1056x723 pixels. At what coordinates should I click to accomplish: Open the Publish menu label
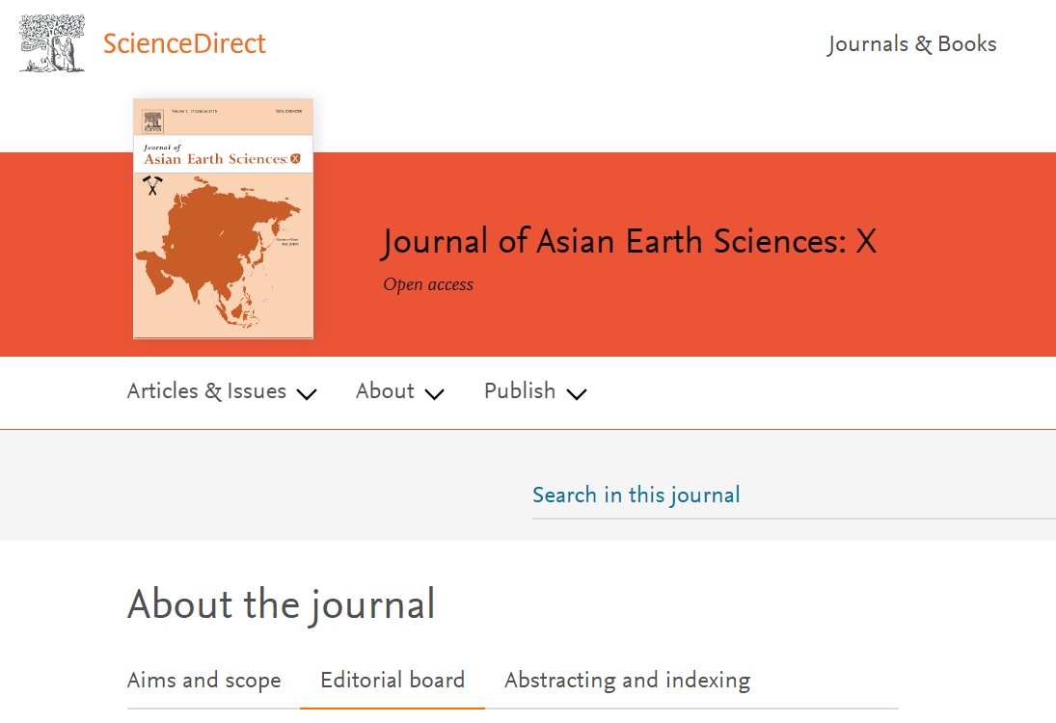pyautogui.click(x=520, y=391)
